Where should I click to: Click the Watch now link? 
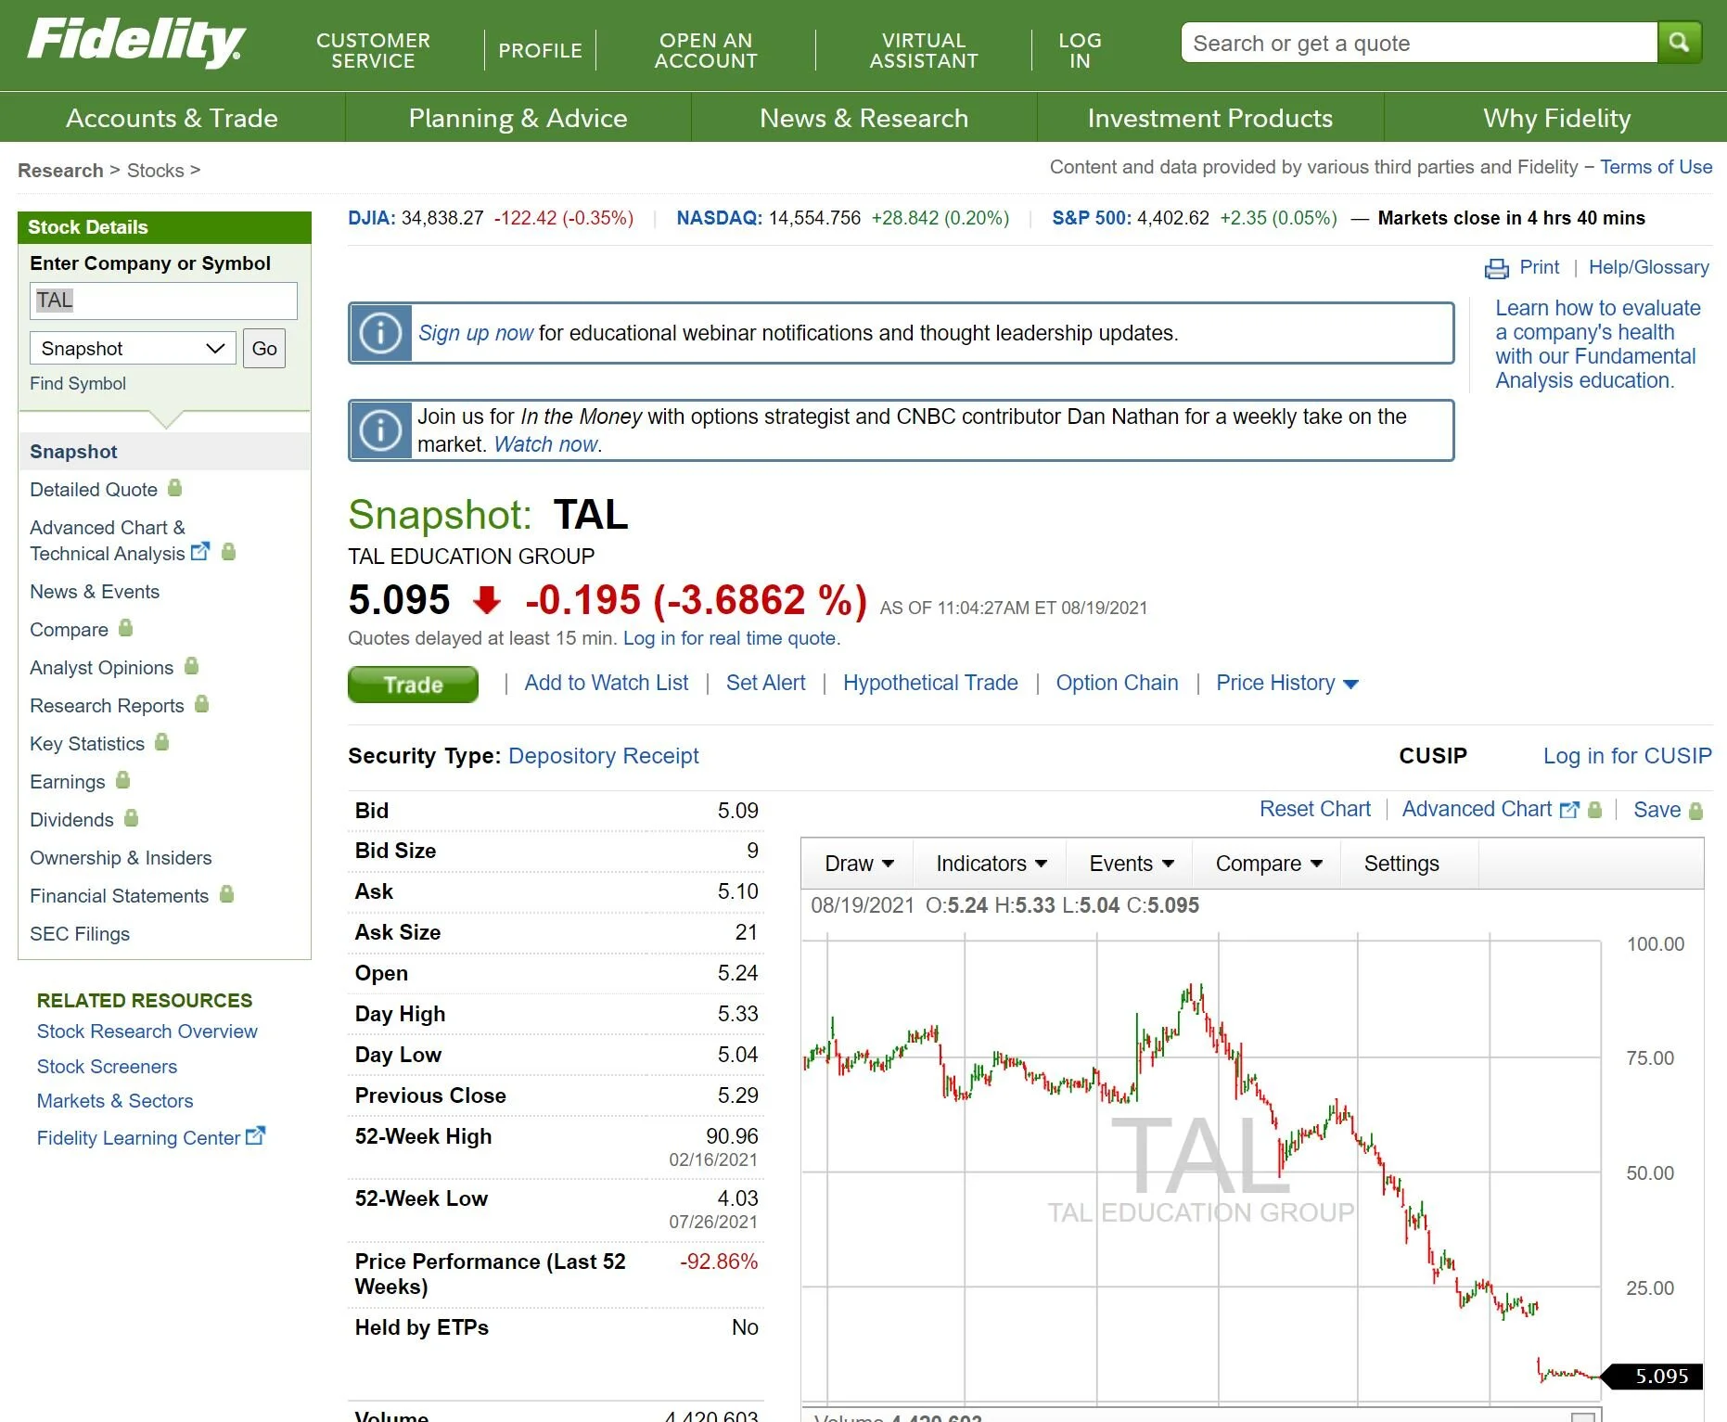point(546,444)
